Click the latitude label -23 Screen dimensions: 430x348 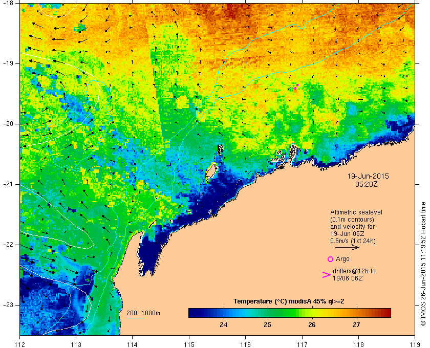click(8, 304)
